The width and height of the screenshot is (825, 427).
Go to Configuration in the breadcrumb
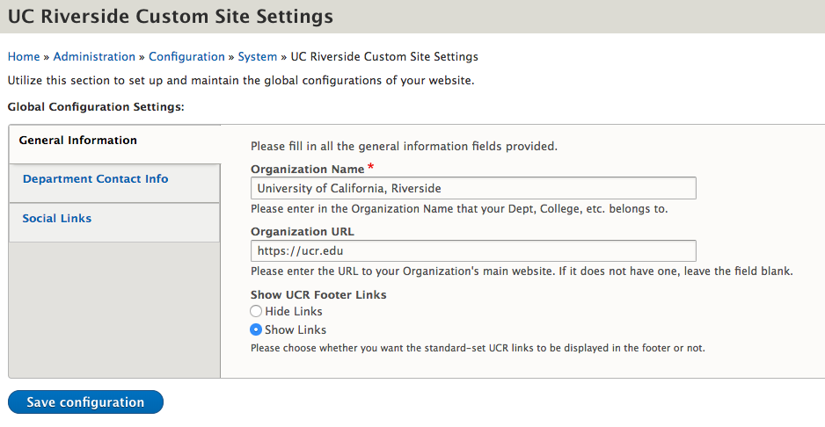pos(186,56)
